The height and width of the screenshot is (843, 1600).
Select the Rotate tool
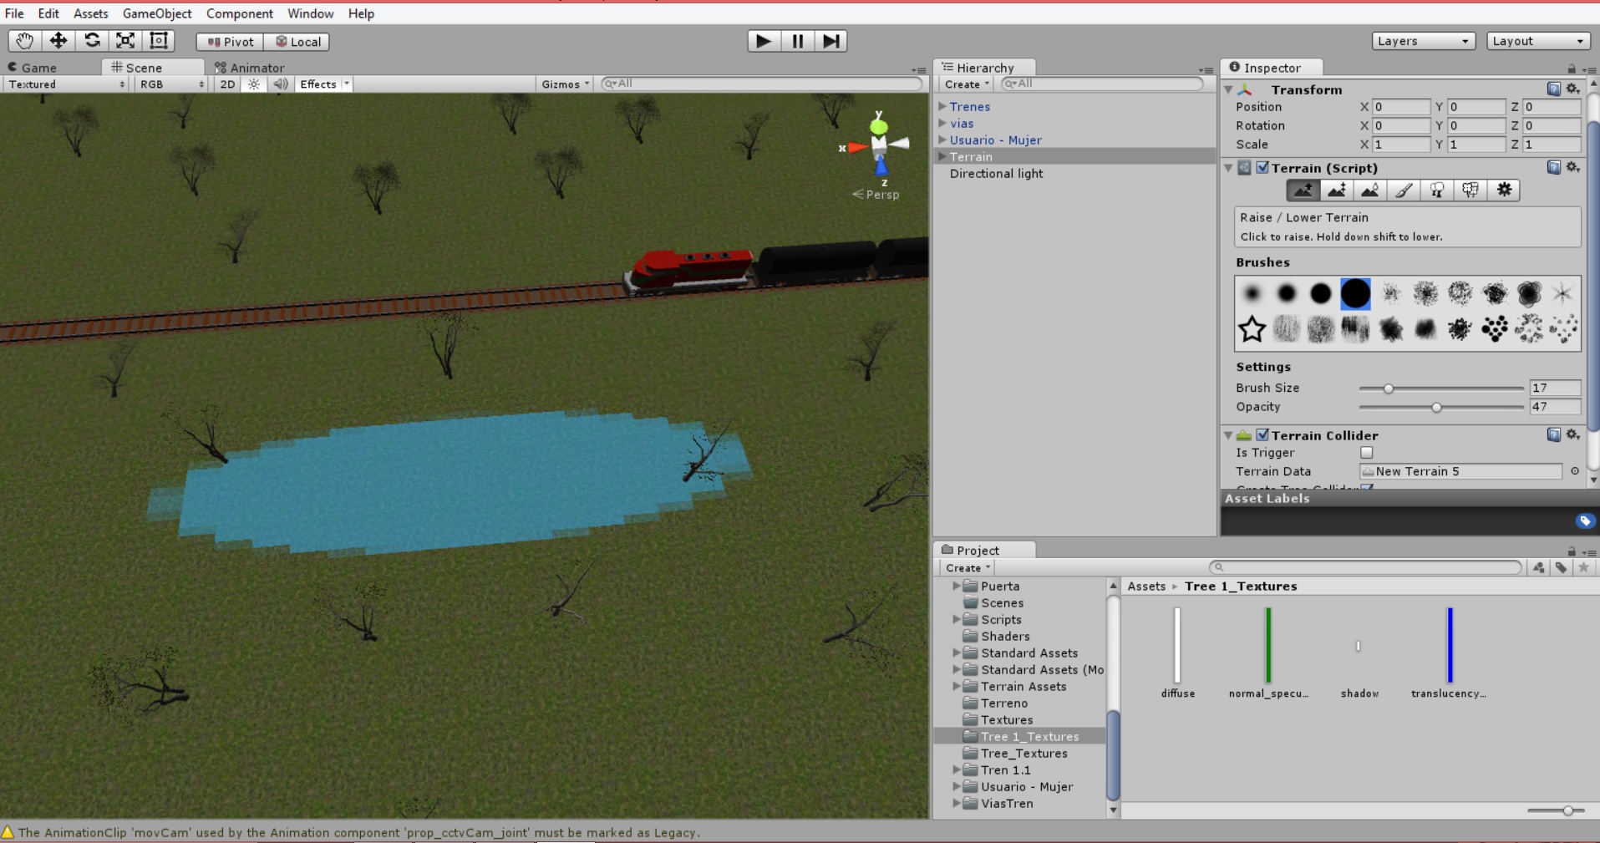pos(92,41)
